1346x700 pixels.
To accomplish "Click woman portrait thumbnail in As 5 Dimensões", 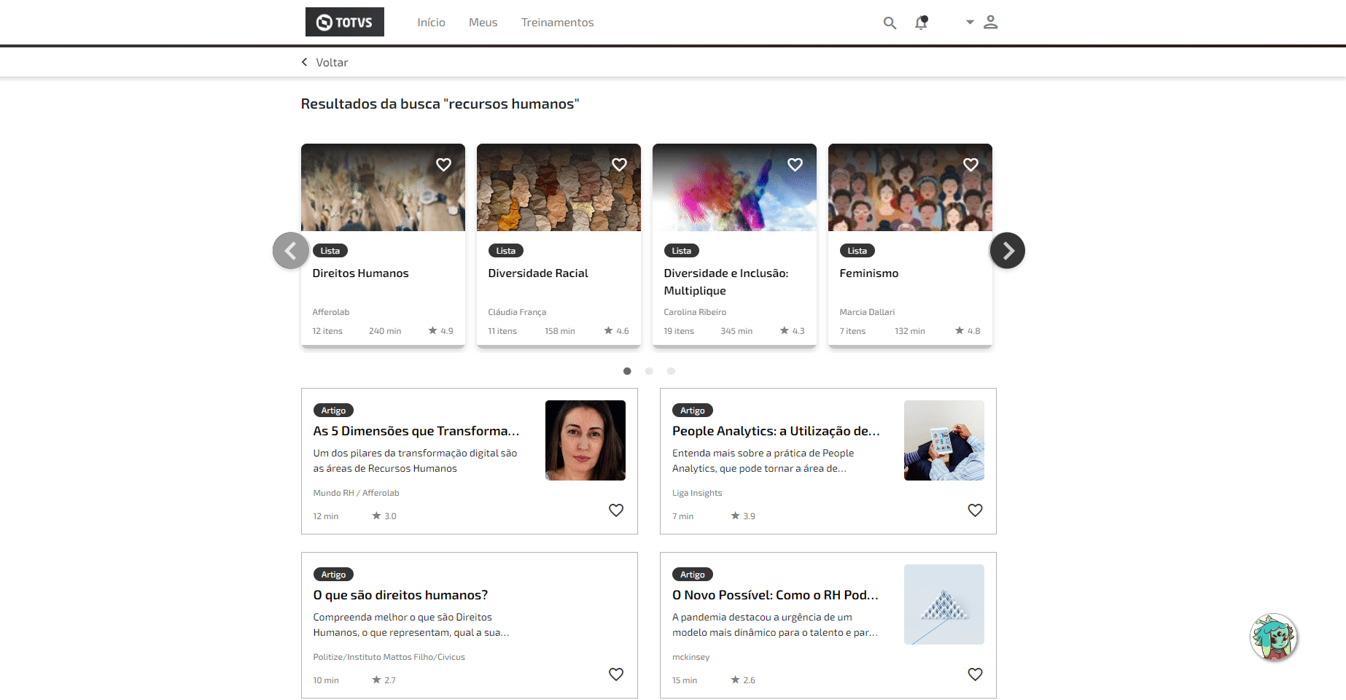I will pyautogui.click(x=586, y=440).
